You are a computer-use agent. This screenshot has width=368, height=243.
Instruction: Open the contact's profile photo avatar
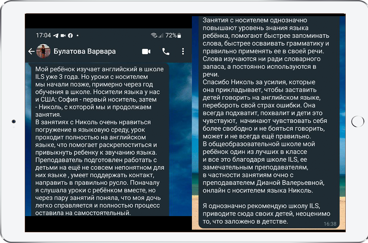(x=43, y=51)
